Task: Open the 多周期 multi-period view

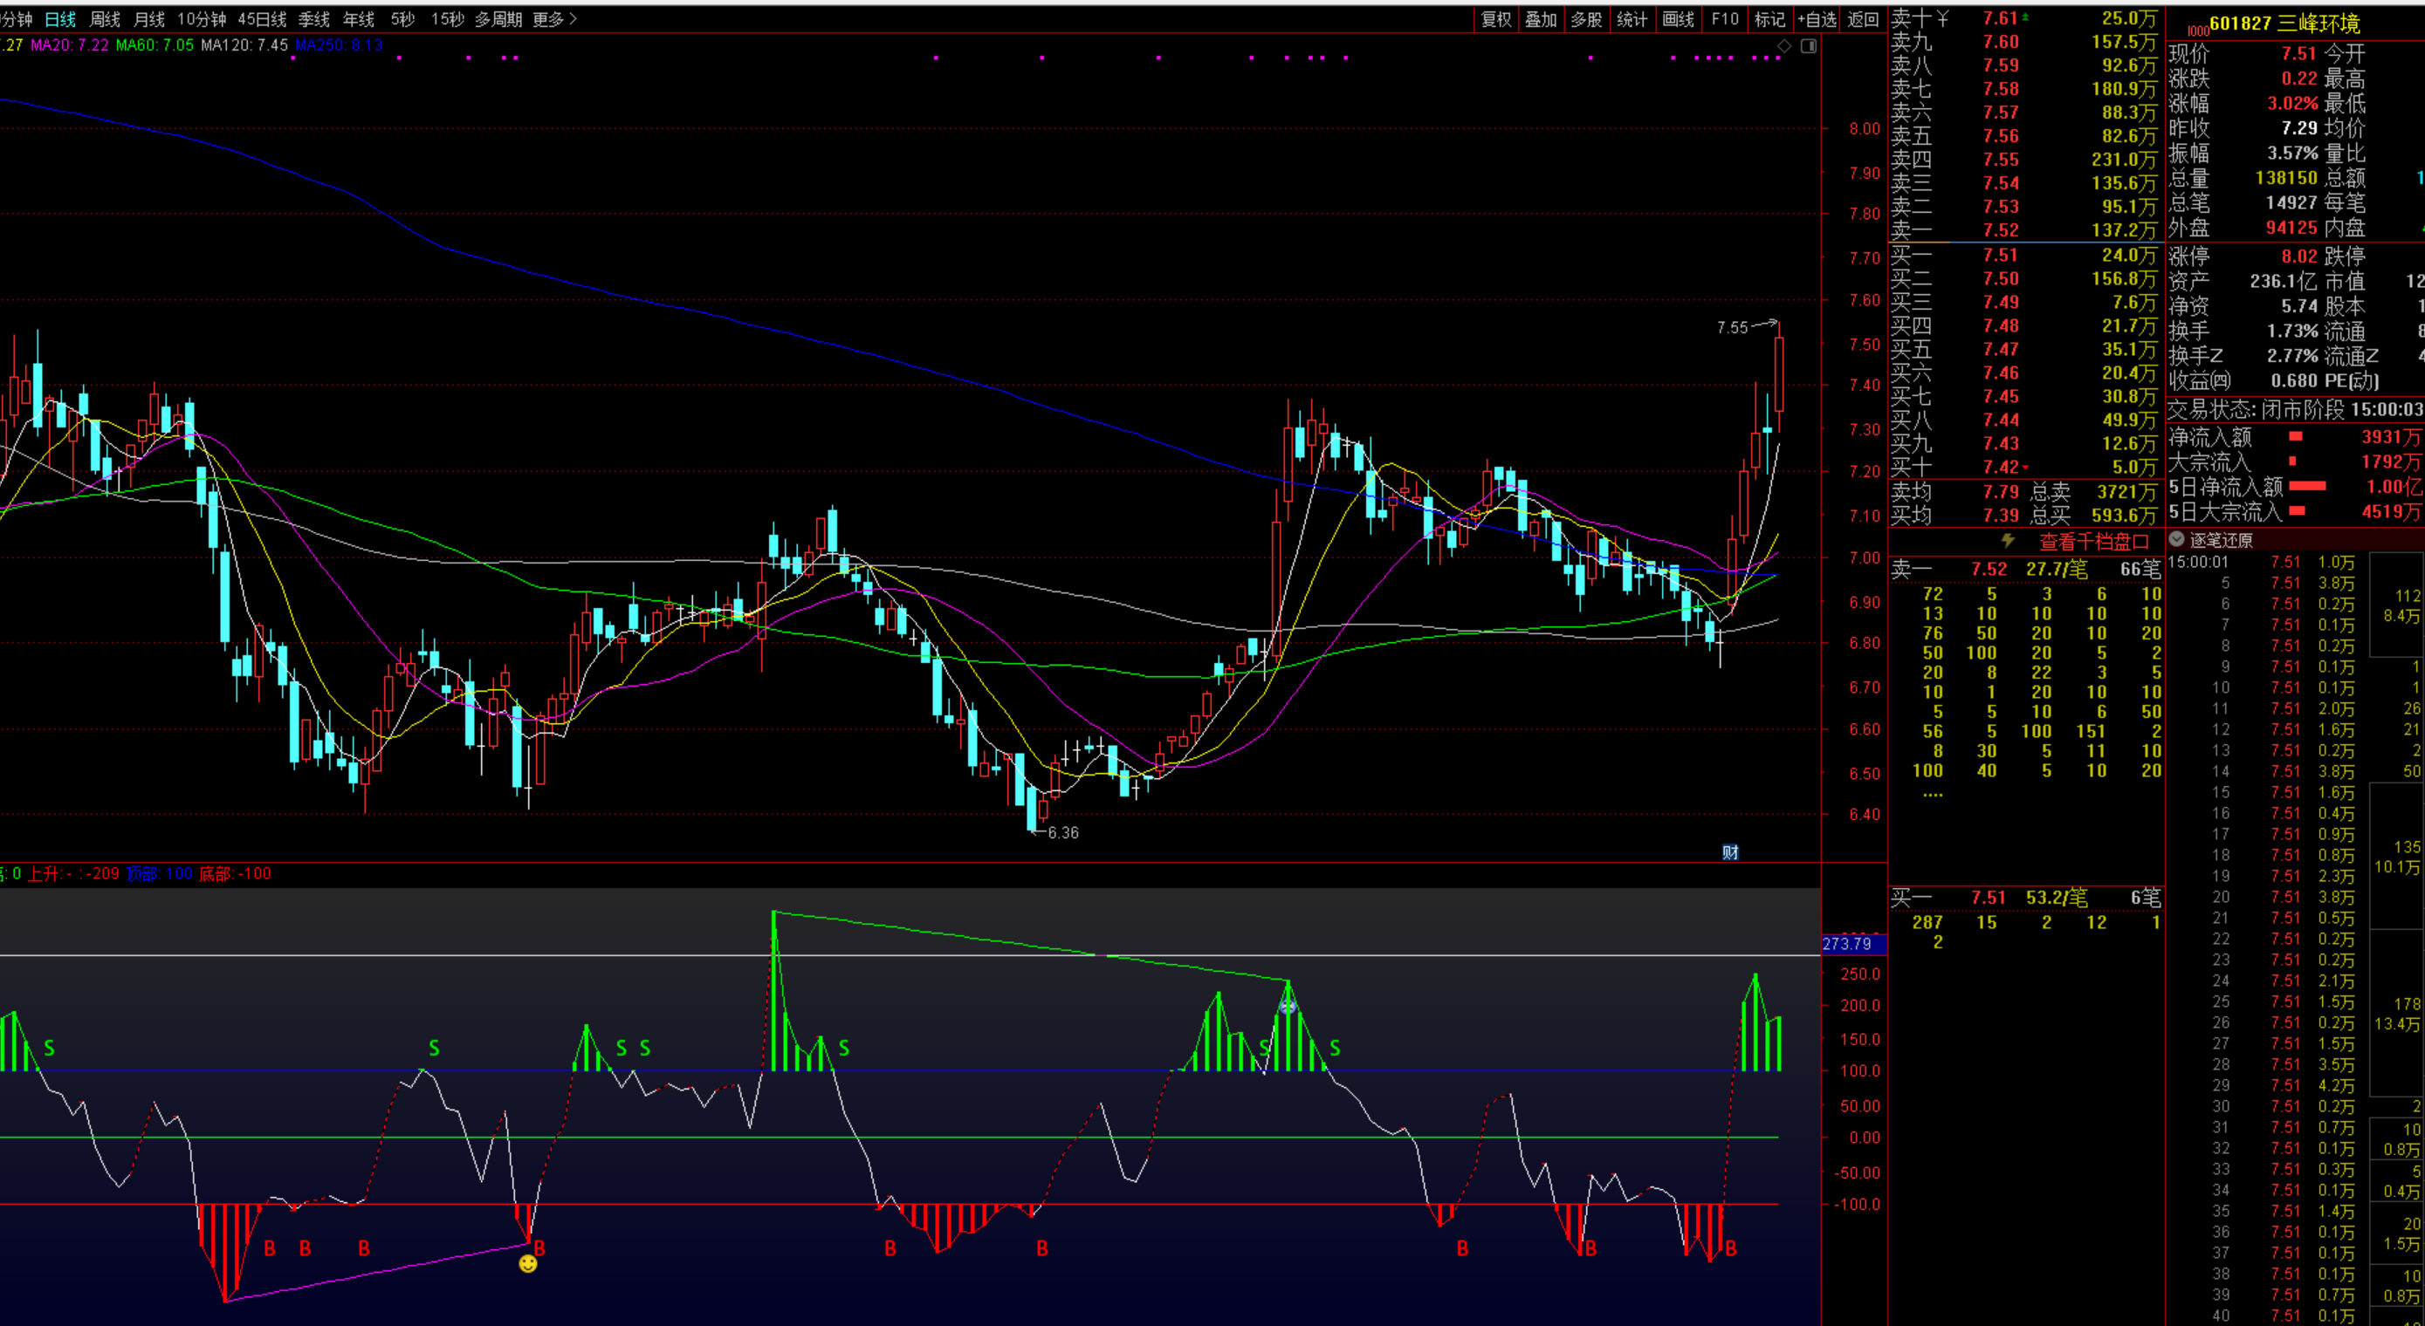Action: point(498,19)
